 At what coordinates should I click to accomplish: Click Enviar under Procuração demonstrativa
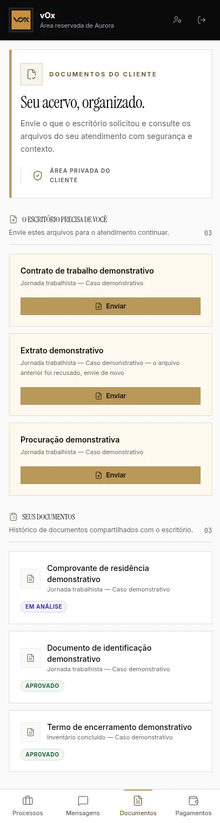(x=110, y=475)
